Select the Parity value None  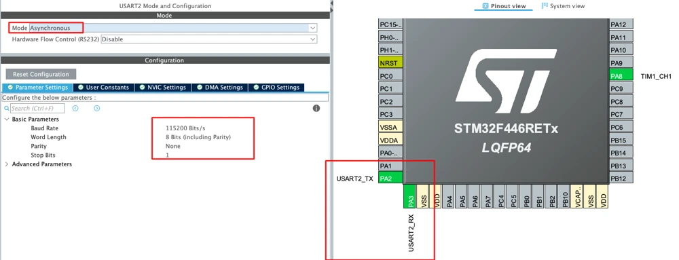172,146
